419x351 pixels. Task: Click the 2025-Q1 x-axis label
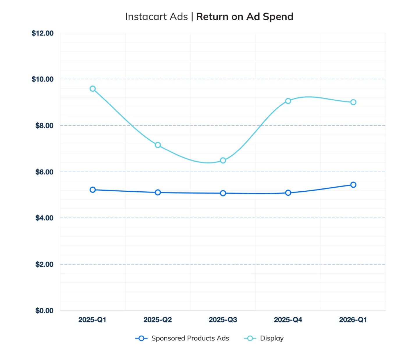click(x=92, y=320)
